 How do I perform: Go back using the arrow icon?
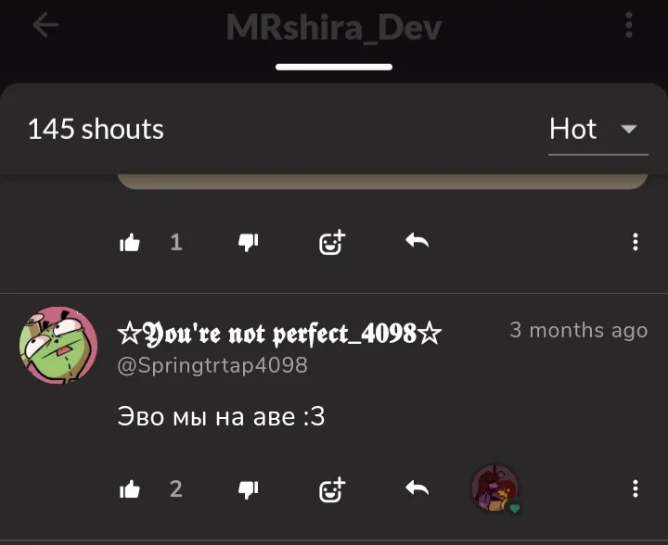(x=45, y=25)
